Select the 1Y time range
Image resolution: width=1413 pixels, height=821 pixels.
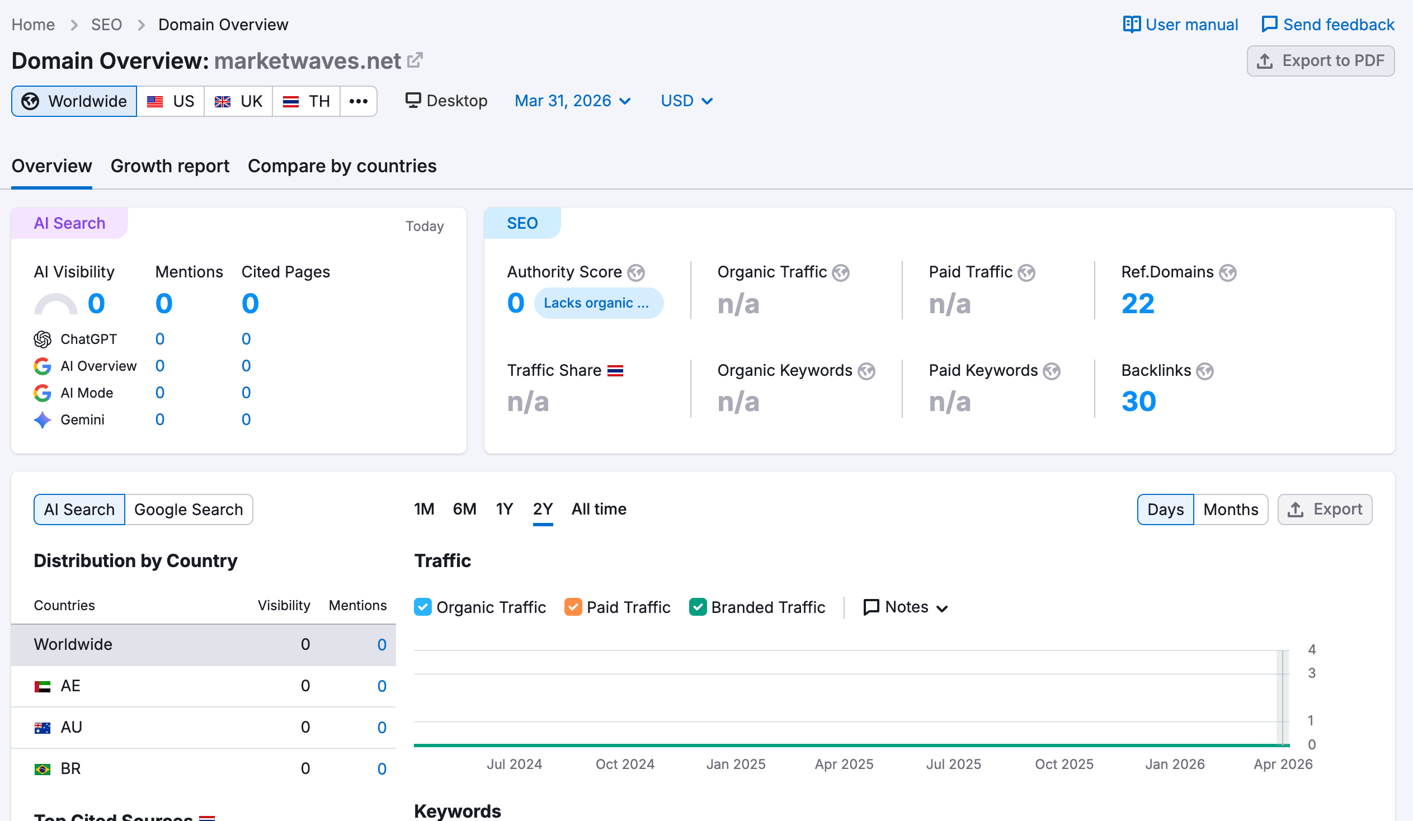504,509
